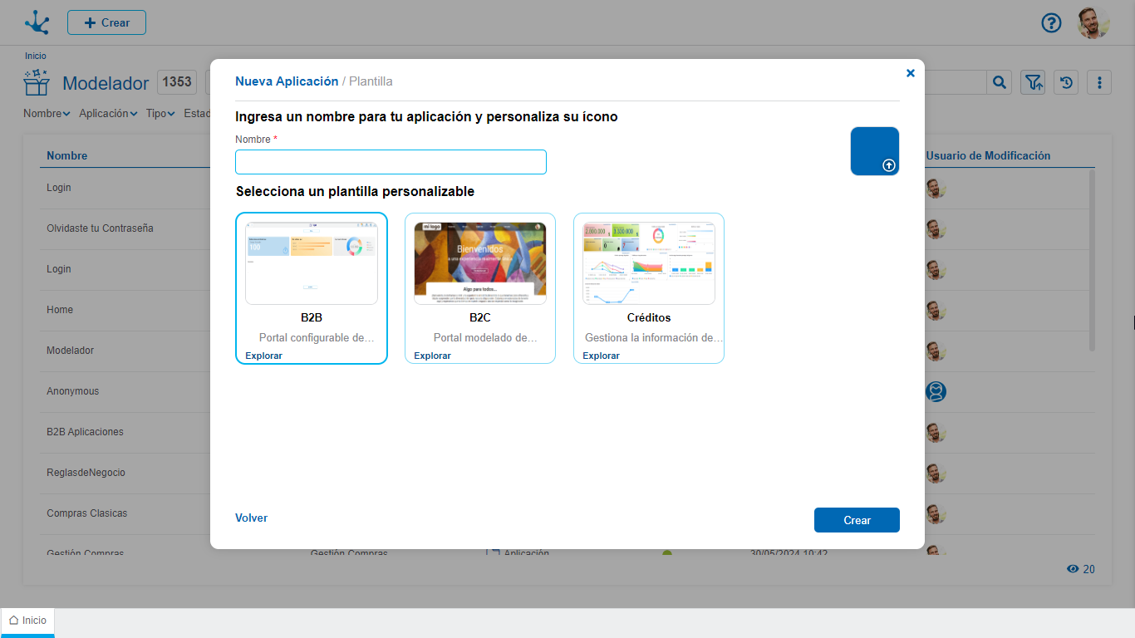Open the filter icon in the toolbar

tap(1033, 82)
